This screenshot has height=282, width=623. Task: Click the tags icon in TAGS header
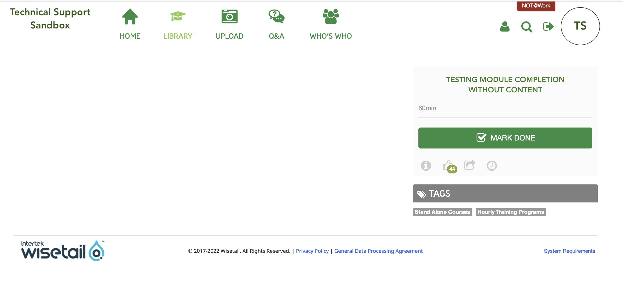pyautogui.click(x=422, y=194)
